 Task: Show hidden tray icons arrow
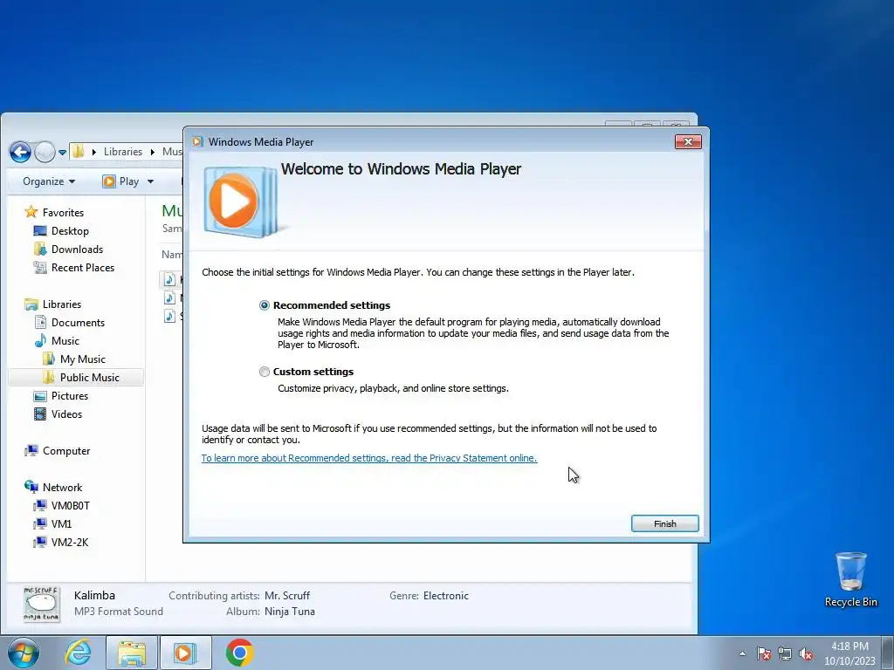[x=742, y=653]
